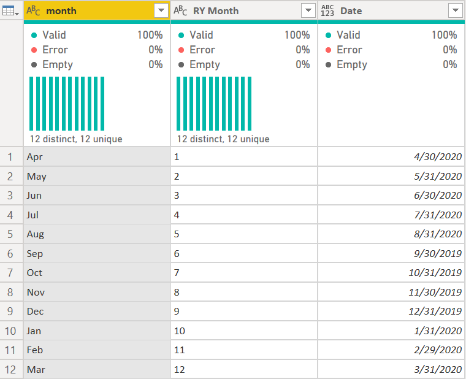Click the RY Month column distribution chart
The image size is (466, 379).
214,104
